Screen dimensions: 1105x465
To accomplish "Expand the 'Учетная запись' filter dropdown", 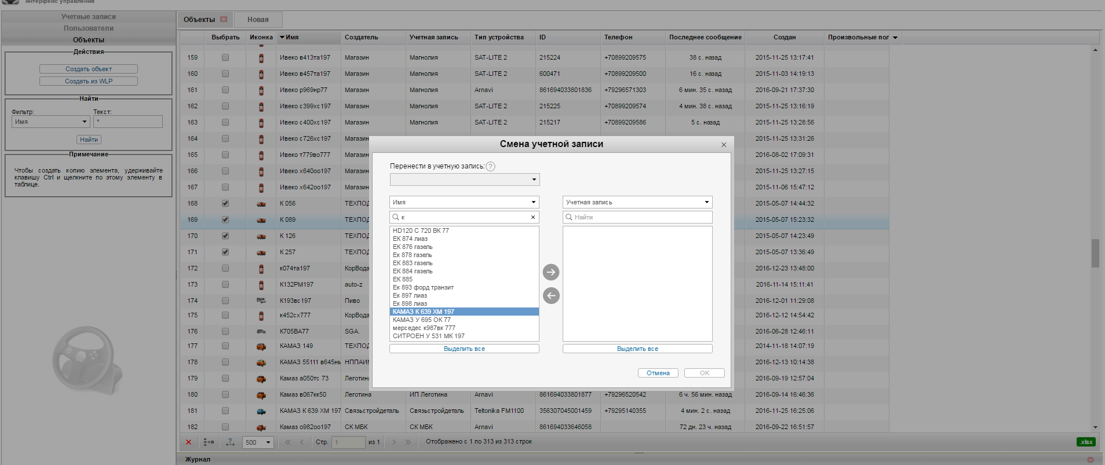I will point(637,202).
